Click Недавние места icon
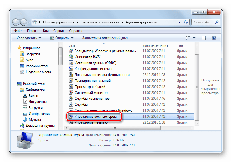 point(22,72)
